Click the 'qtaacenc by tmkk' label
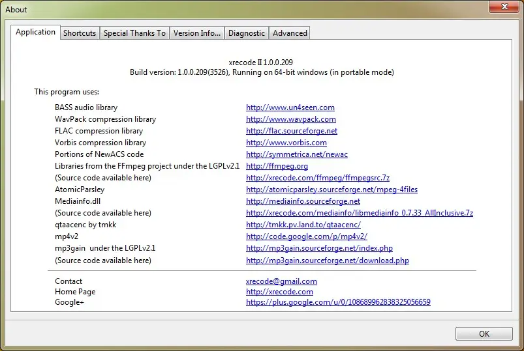 [85, 225]
